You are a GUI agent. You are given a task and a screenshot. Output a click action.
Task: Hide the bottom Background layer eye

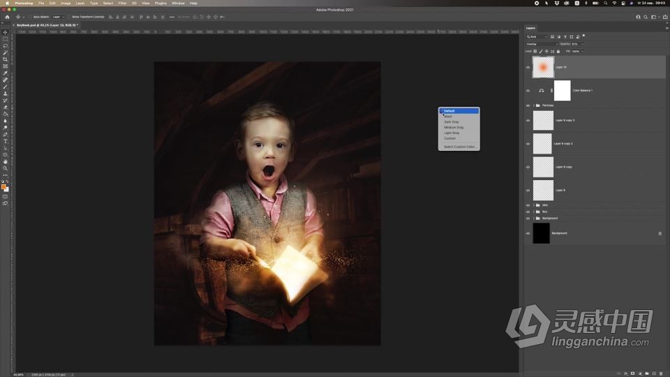point(528,233)
